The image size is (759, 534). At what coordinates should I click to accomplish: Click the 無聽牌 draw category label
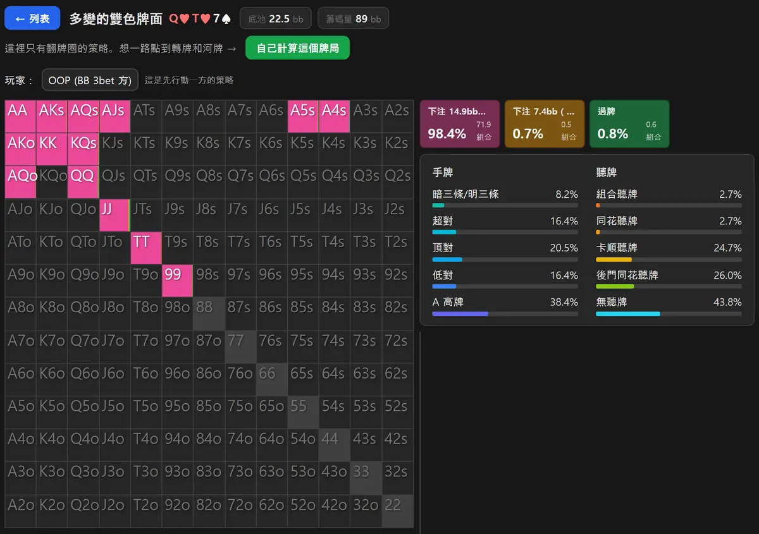coord(612,302)
